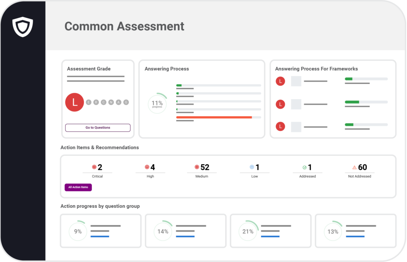Click the shield logo in the sidebar

pyautogui.click(x=23, y=27)
